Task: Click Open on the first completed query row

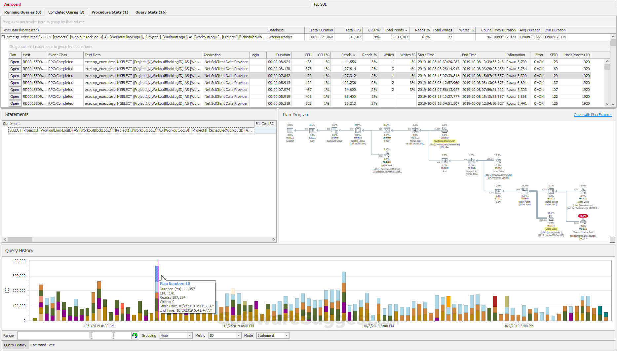Action: [x=15, y=62]
